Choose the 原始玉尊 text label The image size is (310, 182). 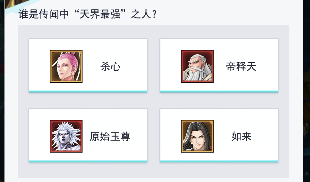click(x=110, y=137)
